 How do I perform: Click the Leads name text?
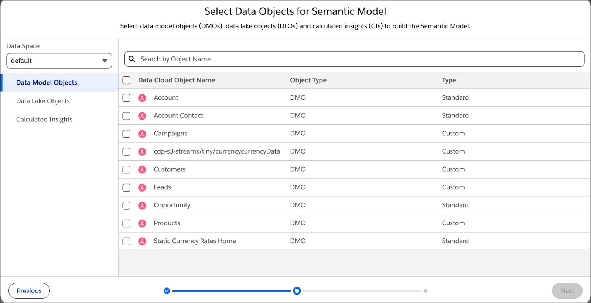(x=162, y=187)
